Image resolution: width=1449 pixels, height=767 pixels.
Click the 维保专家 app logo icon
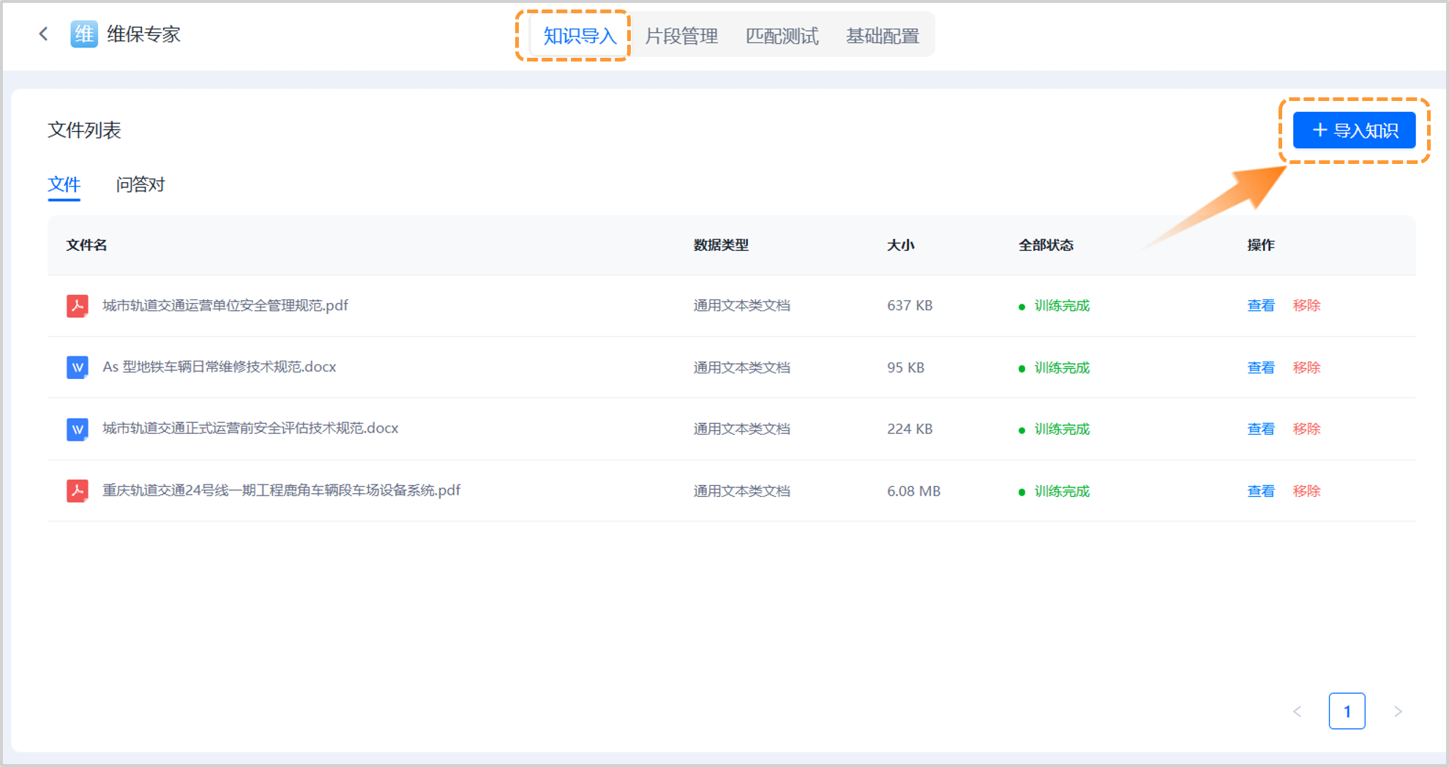tap(84, 34)
